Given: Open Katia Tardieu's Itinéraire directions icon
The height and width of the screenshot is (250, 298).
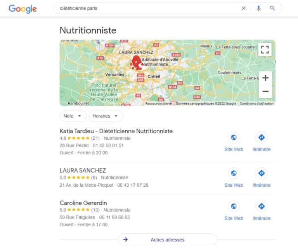Looking at the screenshot, I should [x=262, y=137].
